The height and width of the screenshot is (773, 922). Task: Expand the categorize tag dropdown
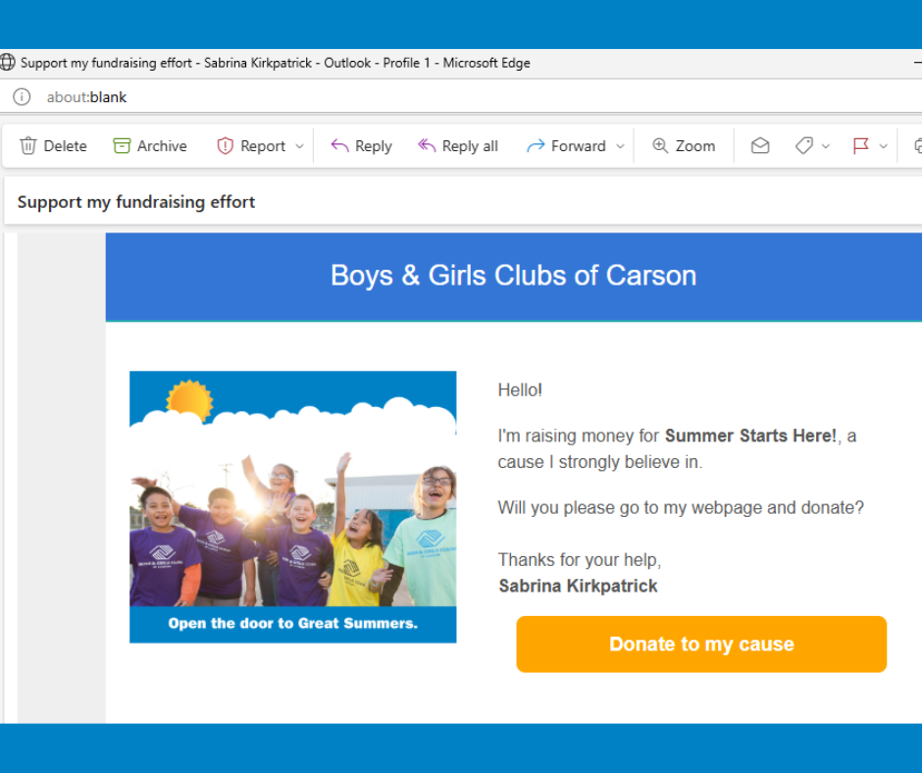[826, 146]
